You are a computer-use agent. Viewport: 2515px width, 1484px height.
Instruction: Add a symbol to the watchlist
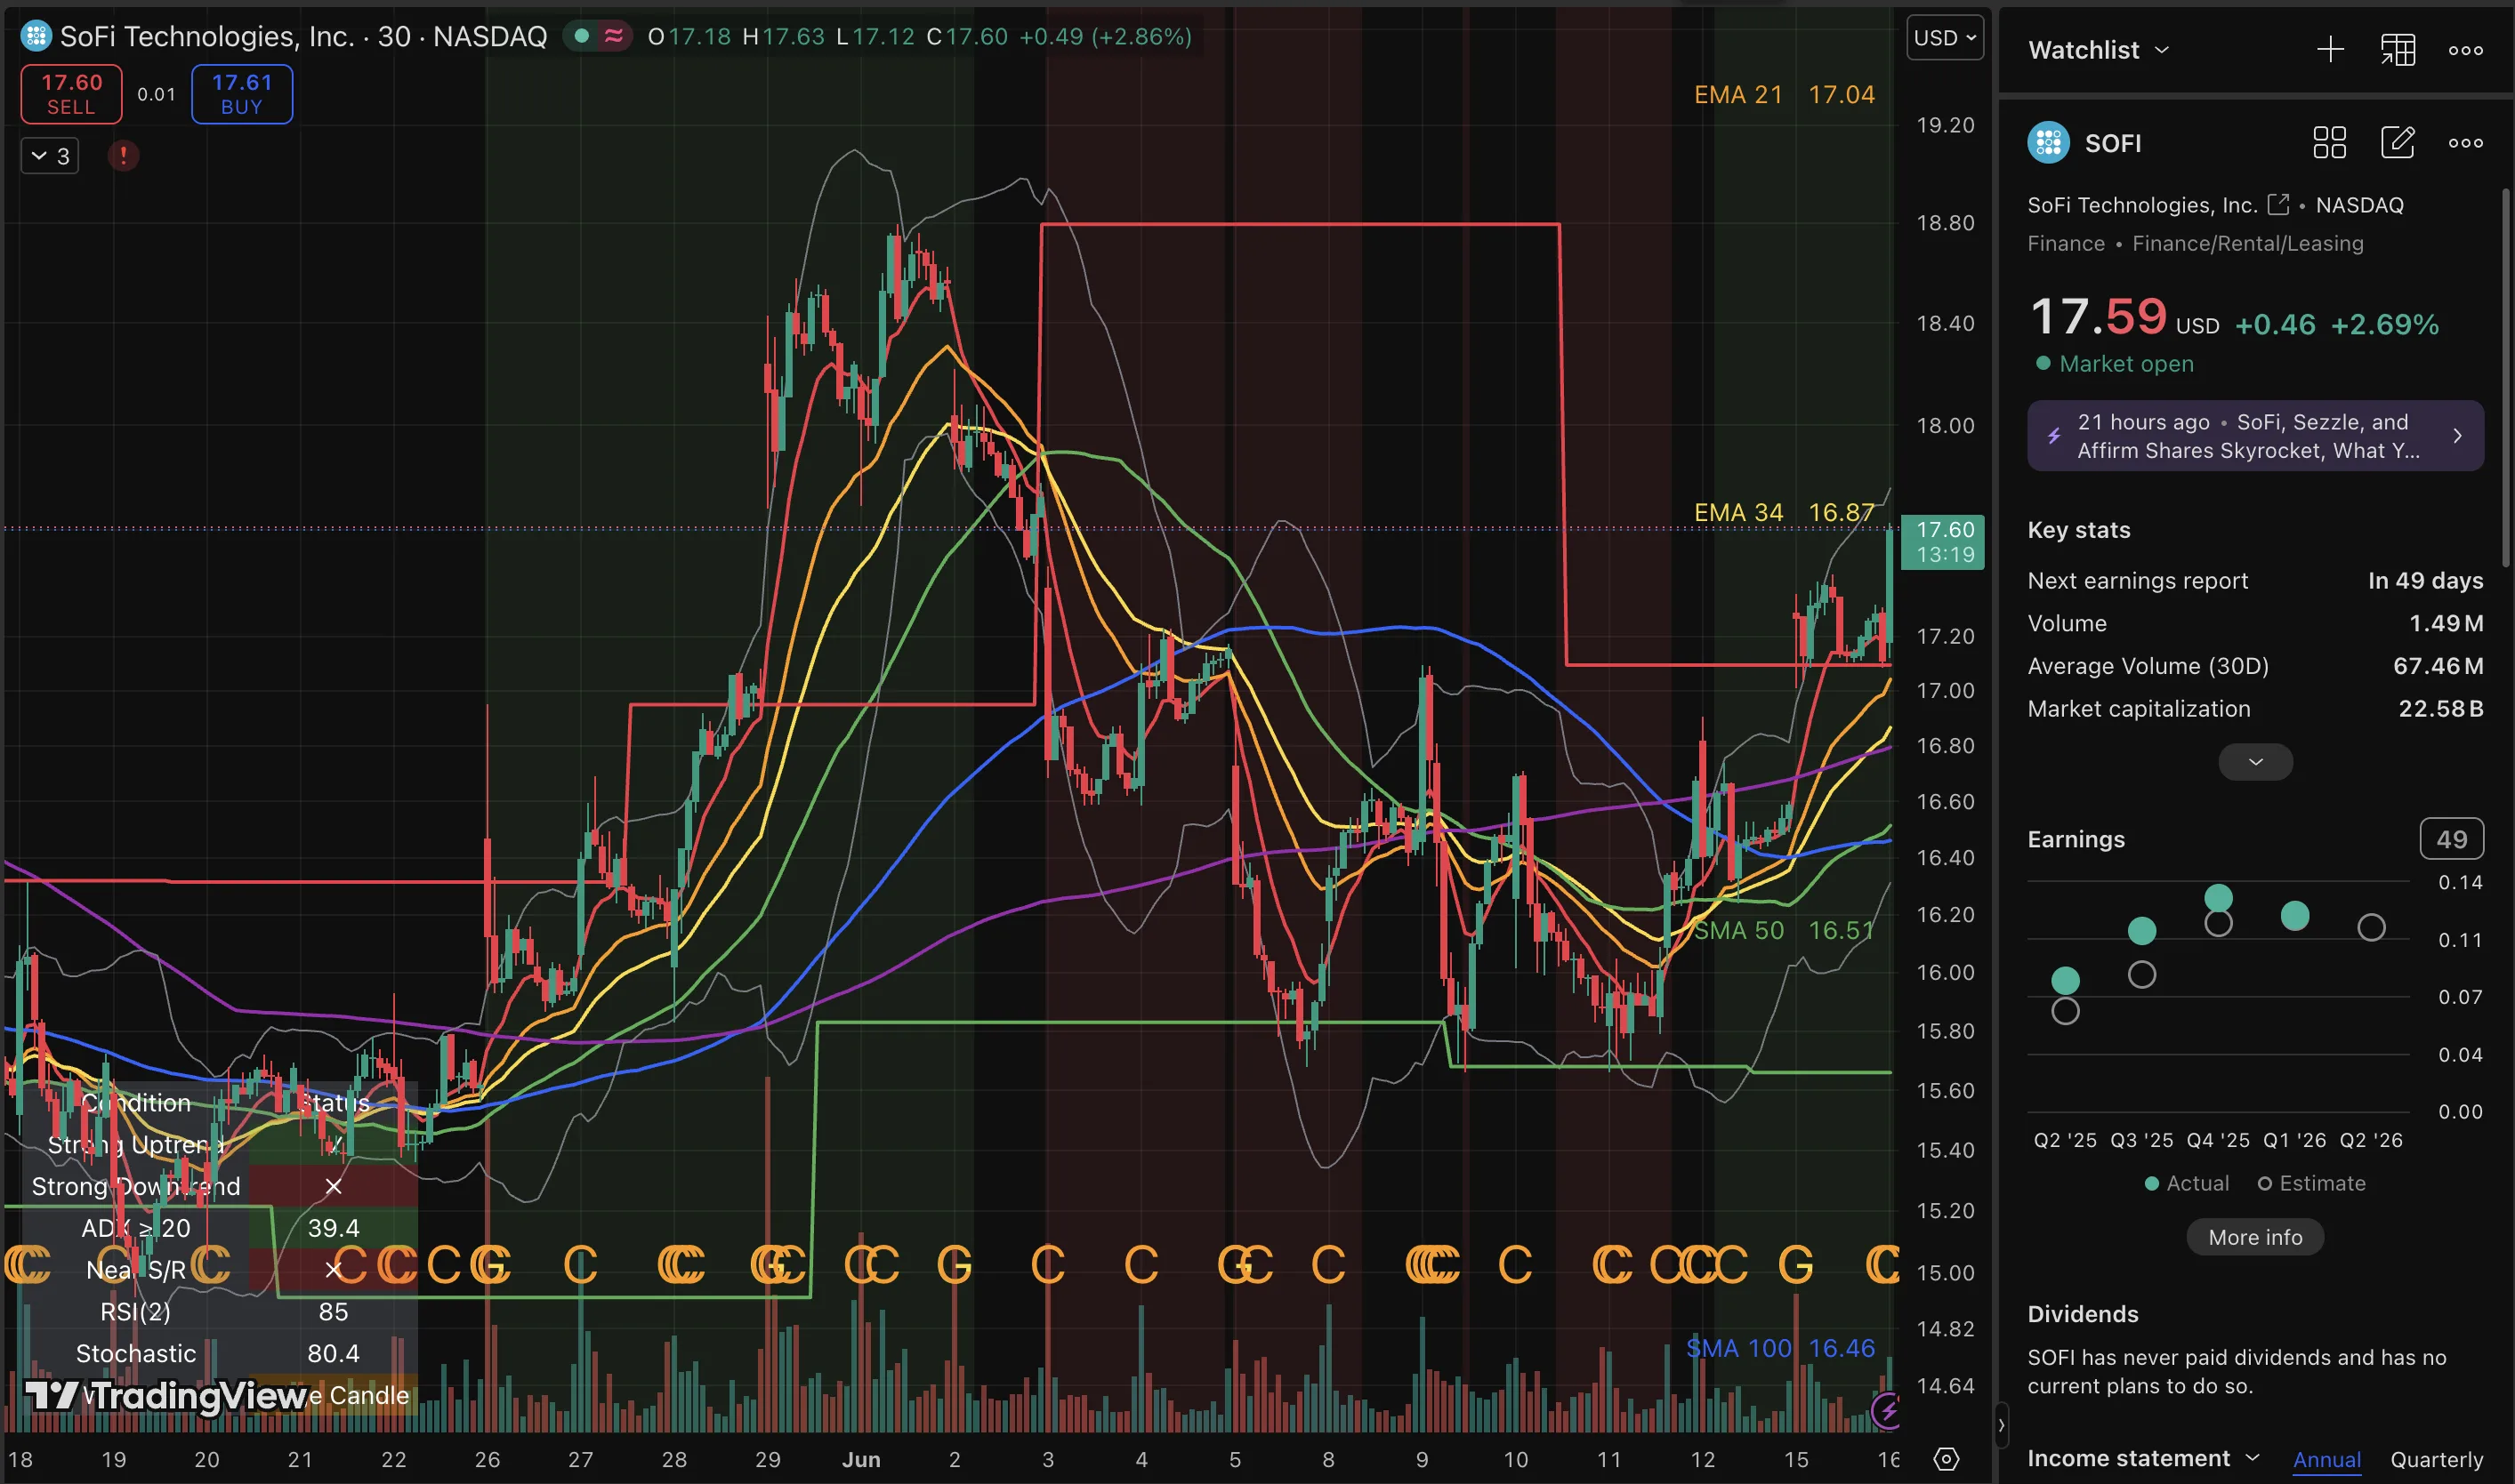point(2330,50)
